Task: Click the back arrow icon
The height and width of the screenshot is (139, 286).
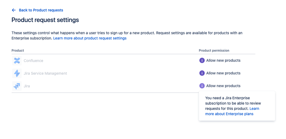Action: [x=13, y=10]
